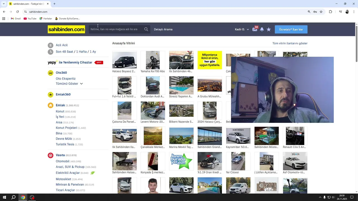Screen dimensions: 358x201
Task: Open the Kadir D. account dropdown
Action: click(242, 29)
